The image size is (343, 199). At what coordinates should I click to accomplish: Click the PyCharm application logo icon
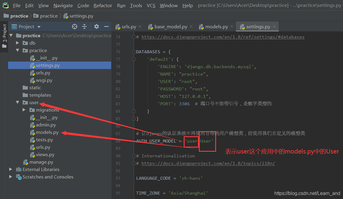pyautogui.click(x=5, y=5)
